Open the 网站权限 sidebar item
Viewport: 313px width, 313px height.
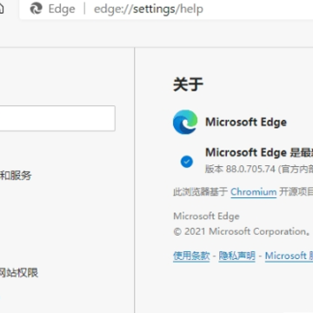click(19, 273)
